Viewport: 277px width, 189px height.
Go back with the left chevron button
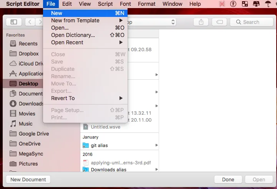(x=30, y=22)
